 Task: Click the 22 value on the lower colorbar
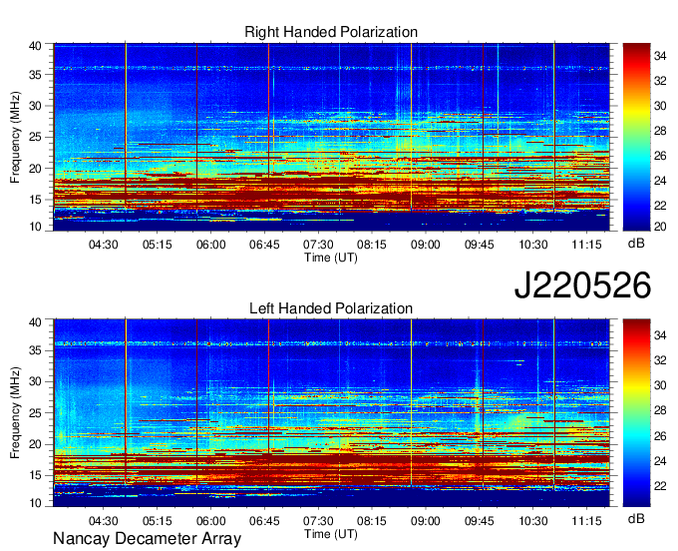(x=660, y=486)
